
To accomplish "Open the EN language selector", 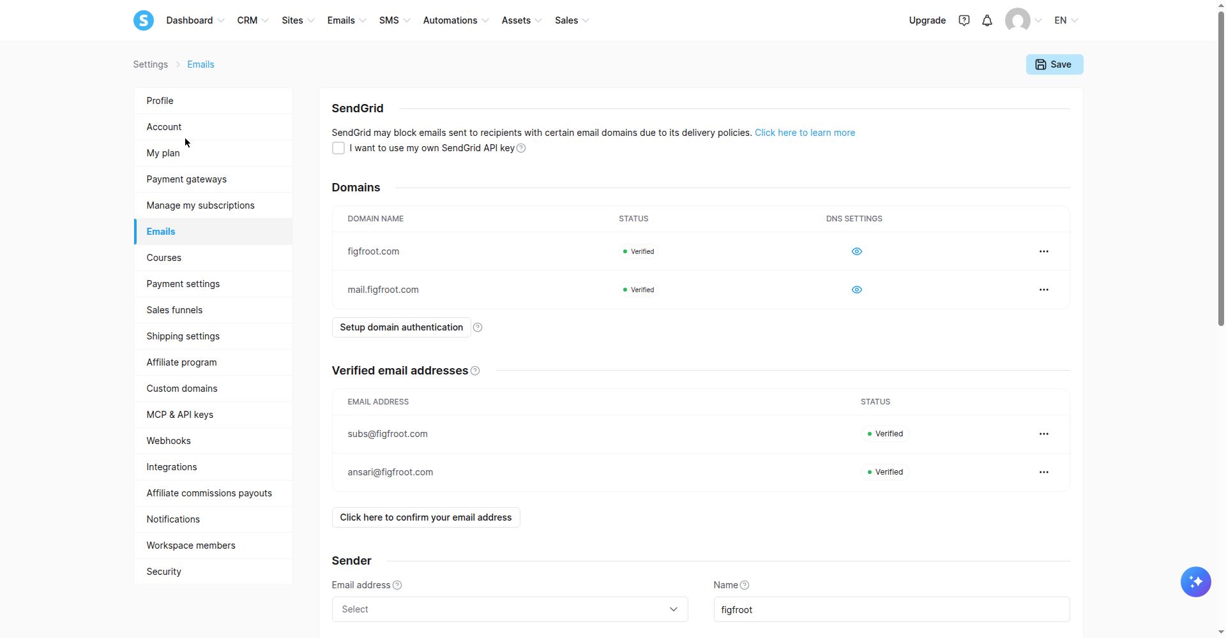I will coord(1066,20).
